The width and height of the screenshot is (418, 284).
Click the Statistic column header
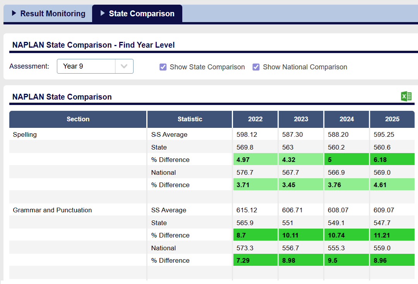(190, 119)
